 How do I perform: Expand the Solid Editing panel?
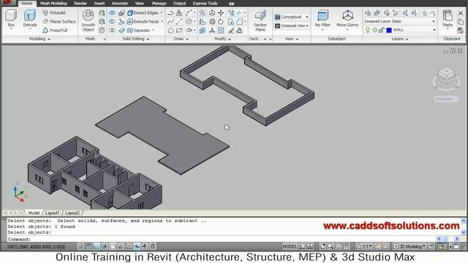[136, 39]
